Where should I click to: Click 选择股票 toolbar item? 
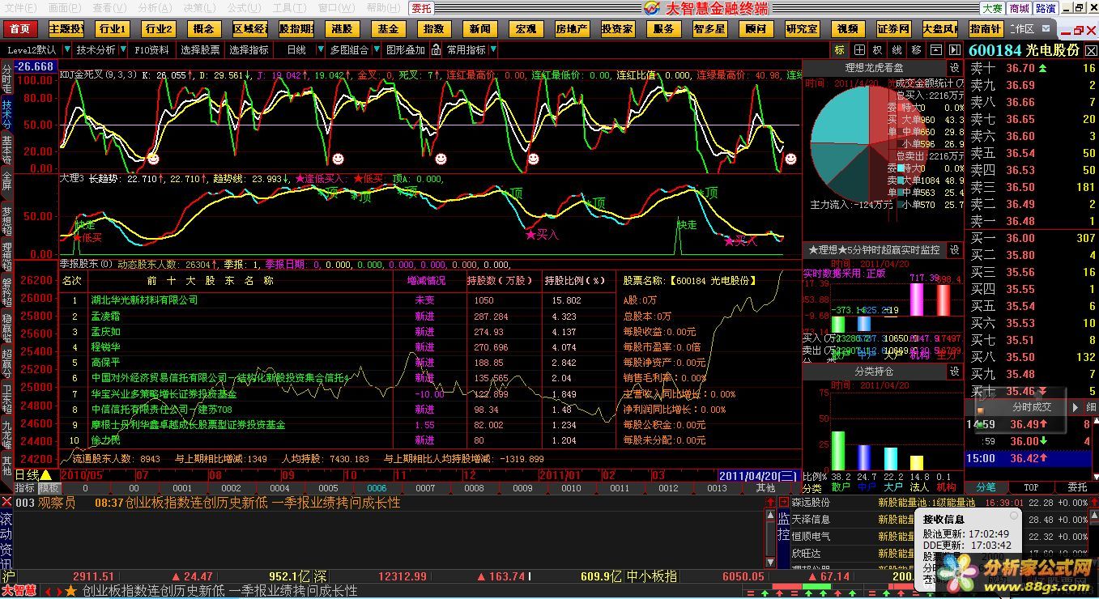pos(200,49)
